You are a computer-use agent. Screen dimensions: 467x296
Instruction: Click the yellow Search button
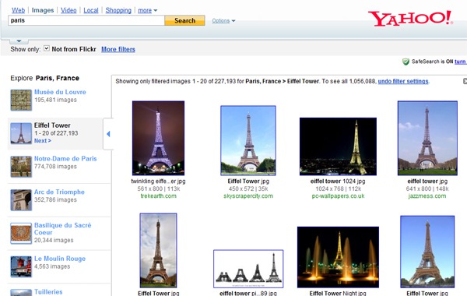[184, 20]
